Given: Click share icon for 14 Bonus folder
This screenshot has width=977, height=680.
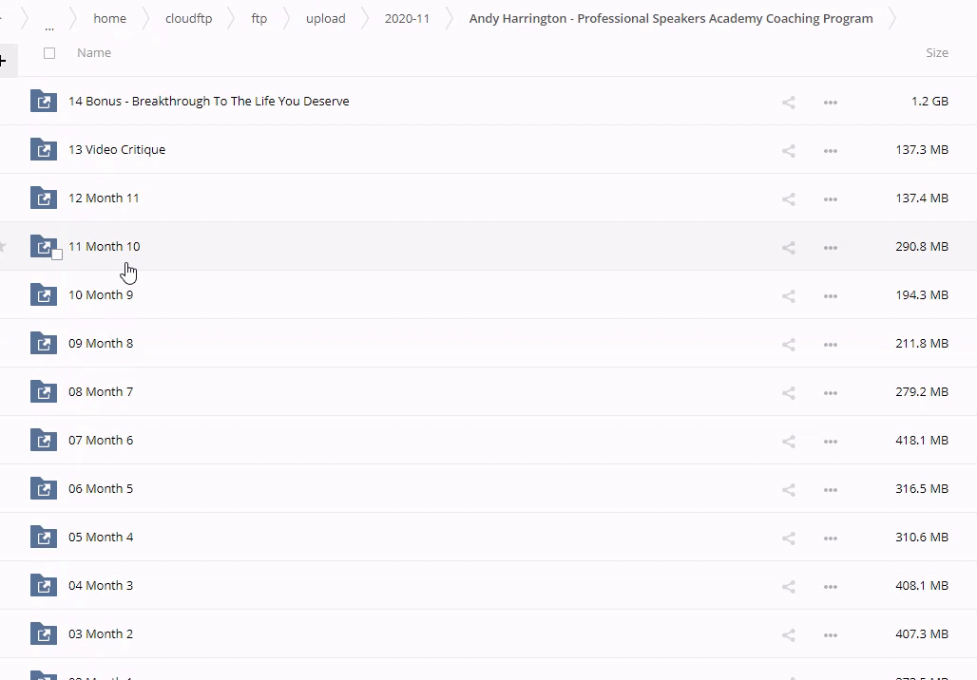Looking at the screenshot, I should [x=788, y=103].
